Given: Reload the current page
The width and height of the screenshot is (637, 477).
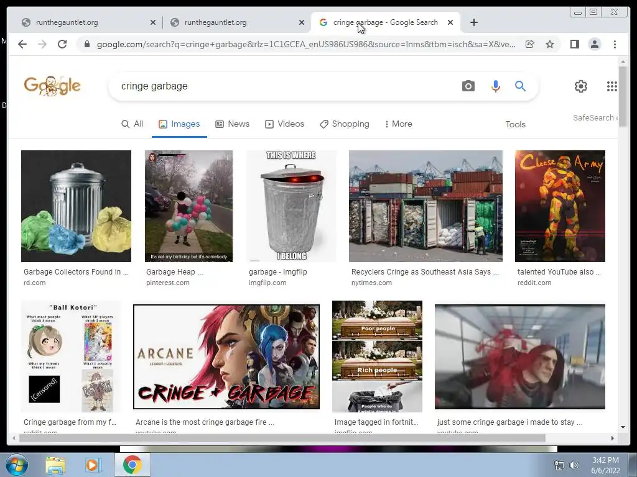Looking at the screenshot, I should tap(62, 44).
